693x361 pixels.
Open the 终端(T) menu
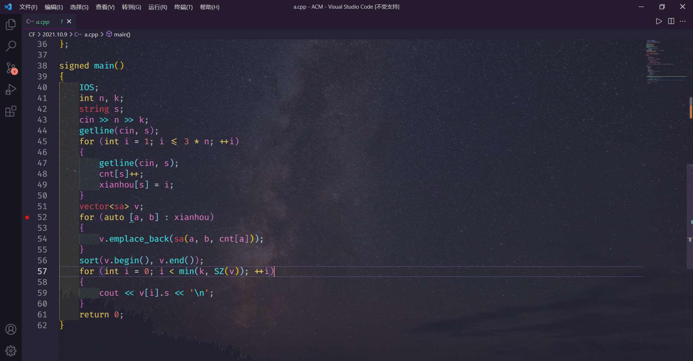point(183,7)
